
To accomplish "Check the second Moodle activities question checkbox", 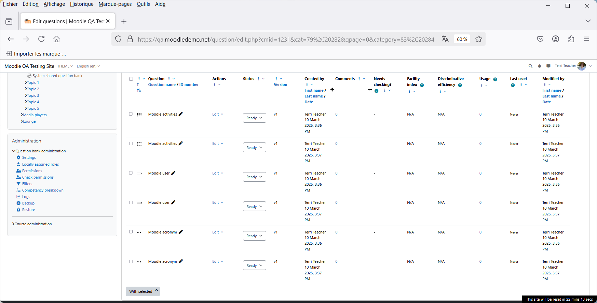I will point(131,143).
